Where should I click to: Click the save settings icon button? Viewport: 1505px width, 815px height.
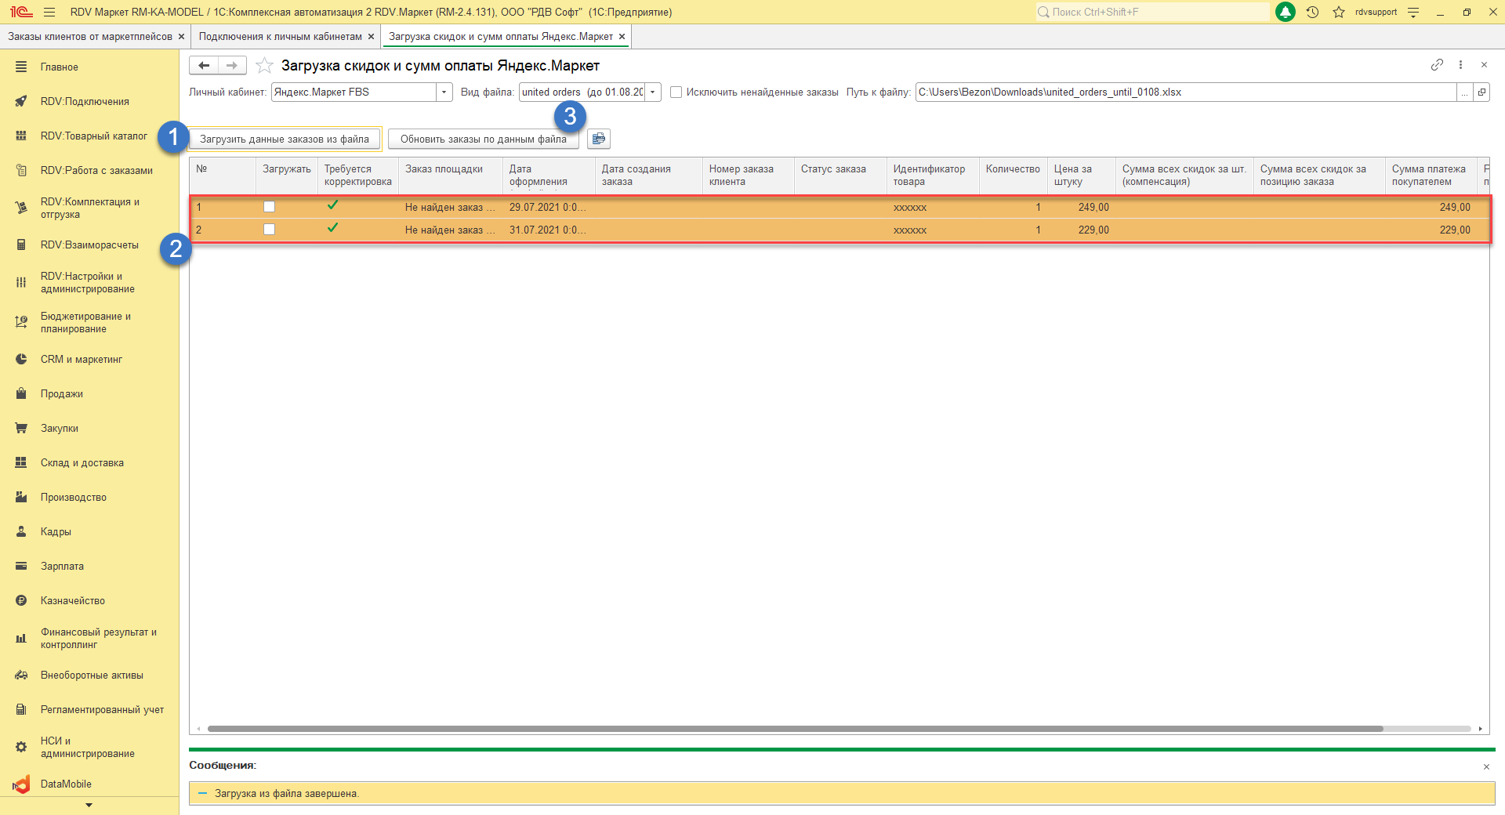(x=599, y=139)
